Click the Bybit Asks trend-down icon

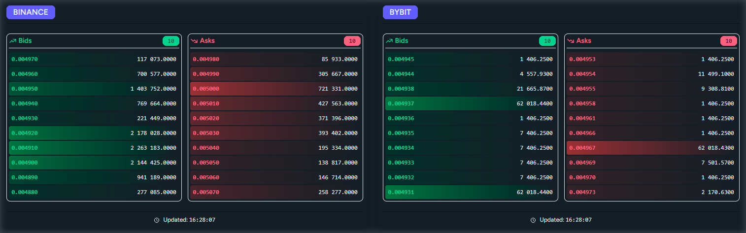pos(571,41)
